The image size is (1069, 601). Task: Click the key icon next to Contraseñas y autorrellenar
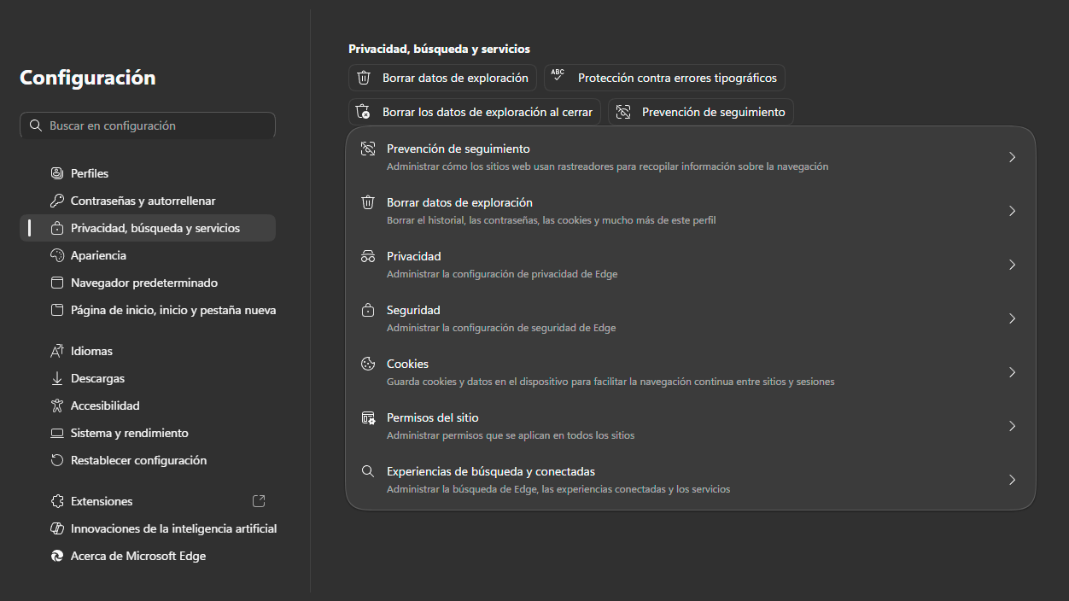point(55,201)
